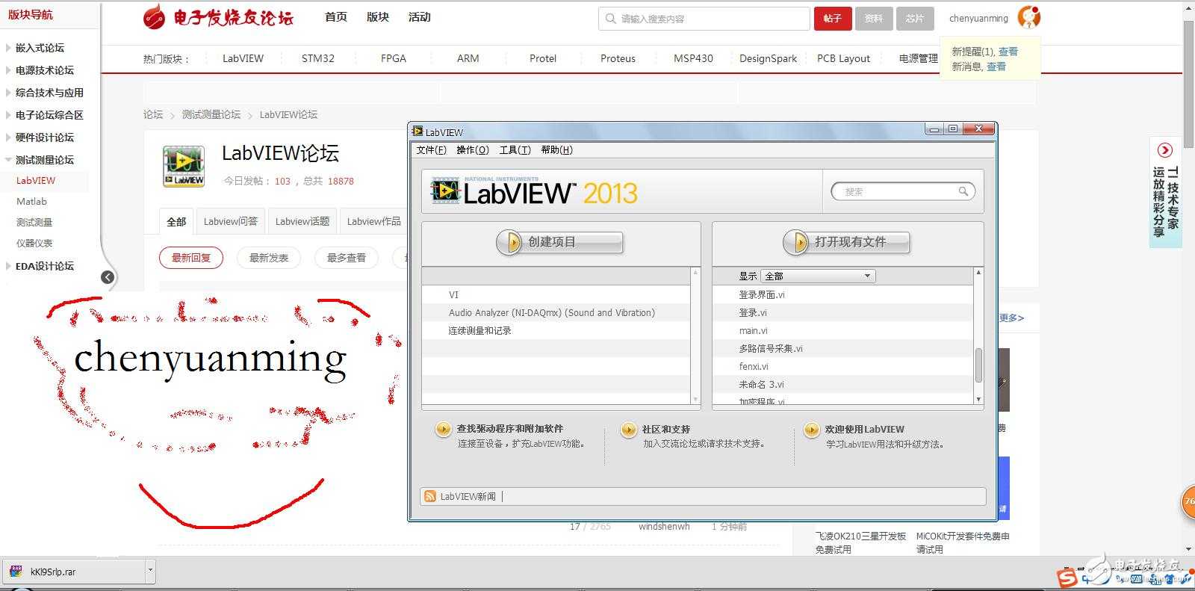Collapse the 测试测量论坛 sidebar section

tap(8, 160)
